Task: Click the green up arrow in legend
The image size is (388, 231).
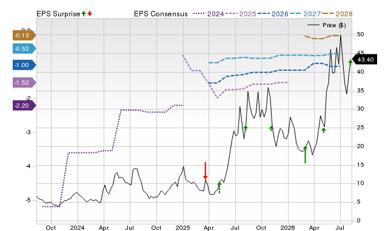Action: [x=84, y=14]
